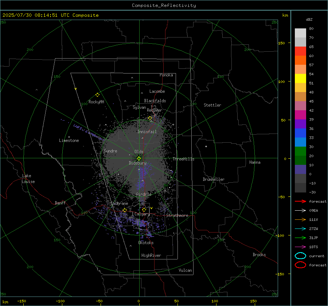This screenshot has height=306, width=328.
Task: Click the blue radial echo streak near Limestone
Action: pyautogui.click(x=88, y=132)
